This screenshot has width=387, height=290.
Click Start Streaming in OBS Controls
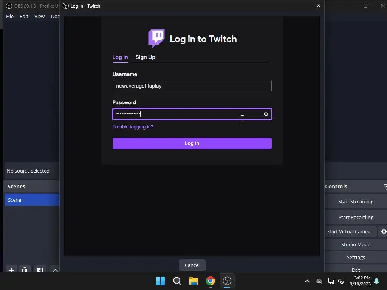coord(356,202)
